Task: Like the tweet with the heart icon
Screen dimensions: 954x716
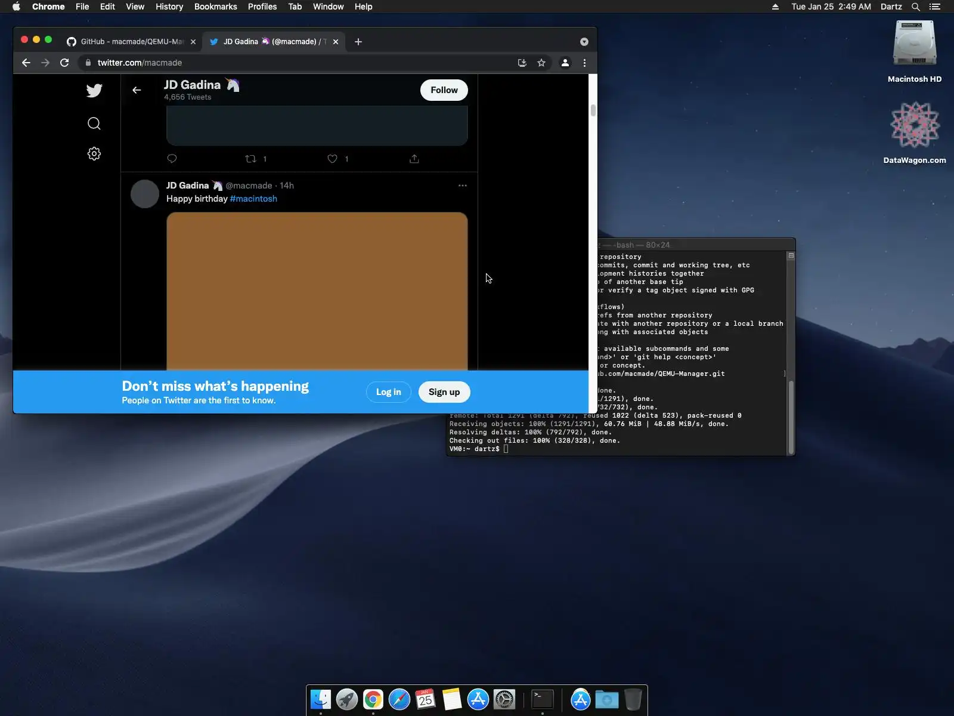Action: [x=333, y=159]
